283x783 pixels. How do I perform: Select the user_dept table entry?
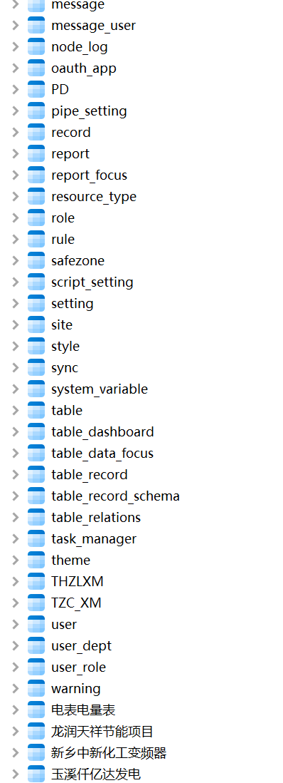click(81, 646)
